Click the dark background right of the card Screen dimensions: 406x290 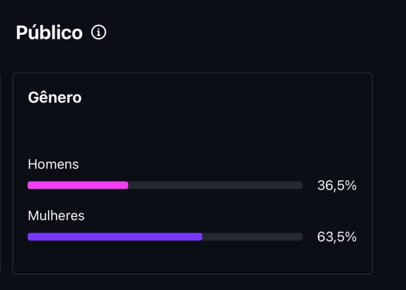coord(389,173)
